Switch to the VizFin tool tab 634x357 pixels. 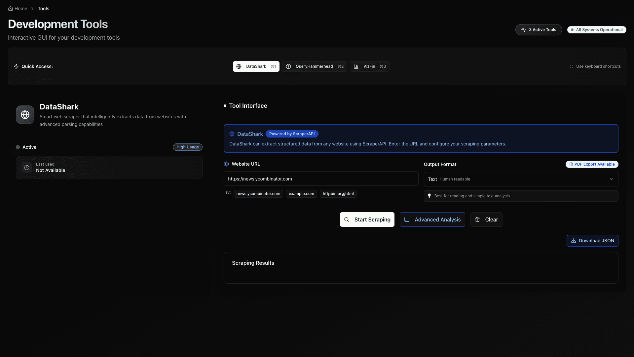pos(369,66)
